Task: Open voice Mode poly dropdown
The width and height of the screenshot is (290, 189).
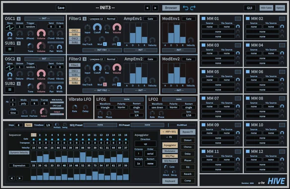Action: 23,103
